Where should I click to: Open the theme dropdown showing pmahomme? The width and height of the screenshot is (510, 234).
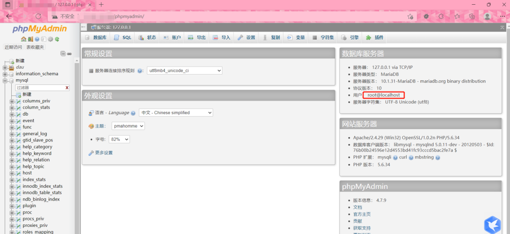(128, 126)
